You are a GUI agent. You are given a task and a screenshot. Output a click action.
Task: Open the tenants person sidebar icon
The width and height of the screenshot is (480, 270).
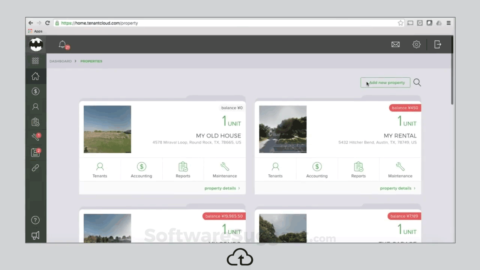pyautogui.click(x=35, y=107)
